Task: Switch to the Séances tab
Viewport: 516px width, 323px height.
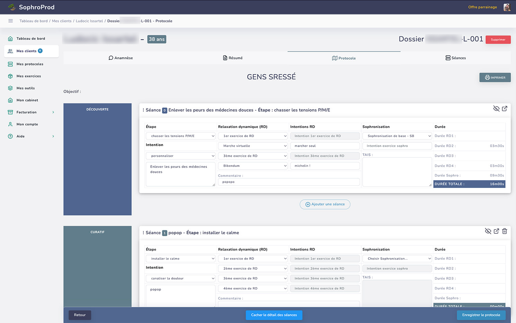Action: click(456, 58)
